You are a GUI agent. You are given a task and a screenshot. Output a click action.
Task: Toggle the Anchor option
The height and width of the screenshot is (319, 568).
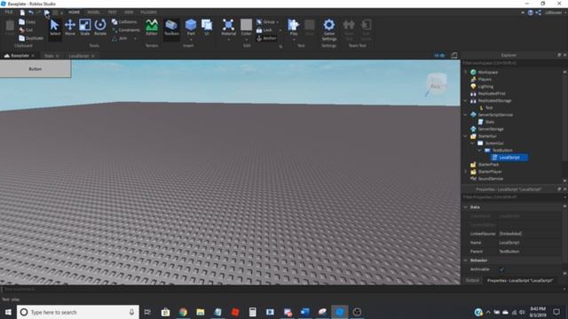[266, 38]
